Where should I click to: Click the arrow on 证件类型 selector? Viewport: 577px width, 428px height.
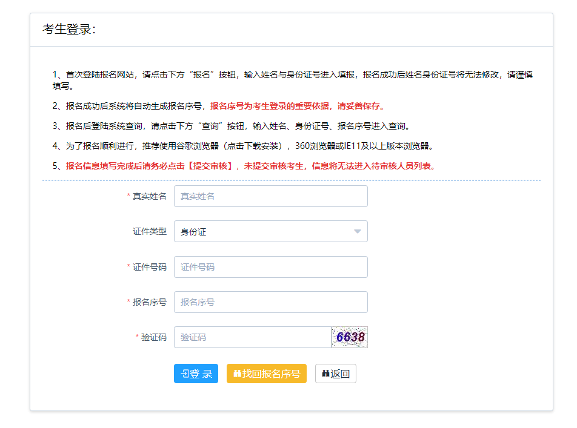point(357,231)
